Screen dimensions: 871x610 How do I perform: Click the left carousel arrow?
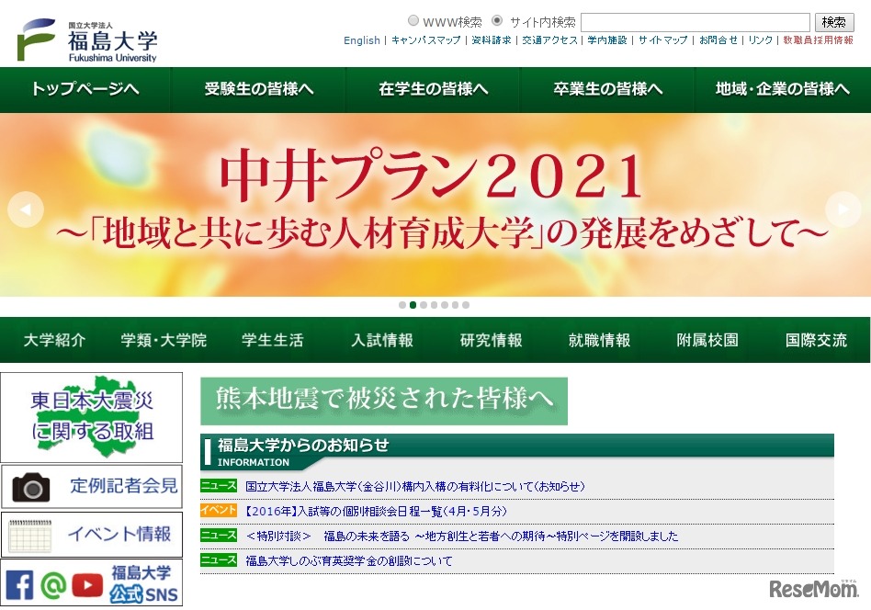point(25,209)
